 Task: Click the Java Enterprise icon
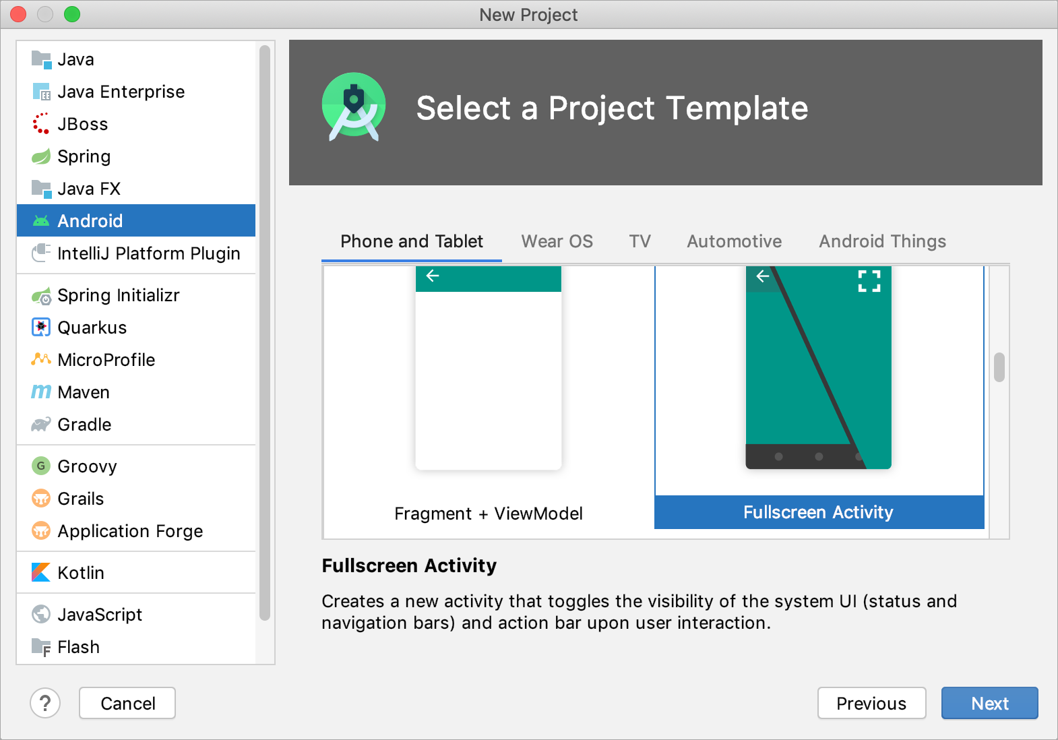[41, 92]
